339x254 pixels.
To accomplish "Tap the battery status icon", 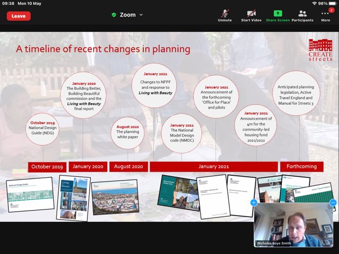I will coord(333,4).
